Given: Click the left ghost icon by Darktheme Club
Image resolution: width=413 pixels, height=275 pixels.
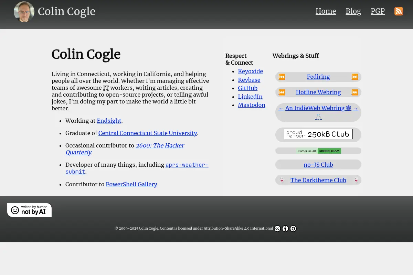Looking at the screenshot, I should coord(282,180).
